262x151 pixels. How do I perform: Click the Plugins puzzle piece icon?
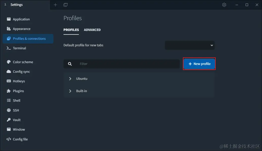tap(9, 91)
